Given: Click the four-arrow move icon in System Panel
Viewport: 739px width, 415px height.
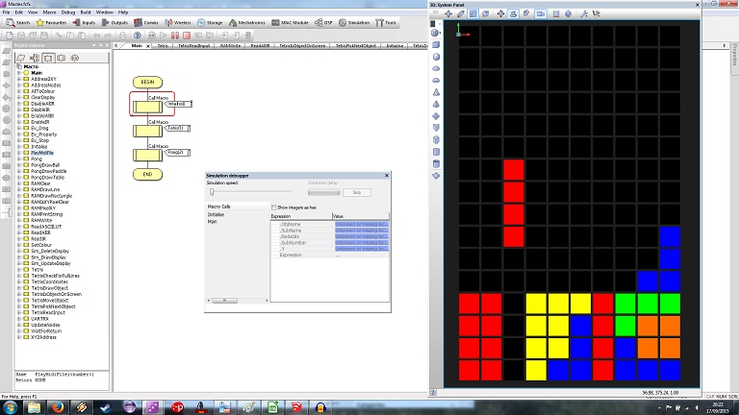Looking at the screenshot, I should click(x=500, y=13).
